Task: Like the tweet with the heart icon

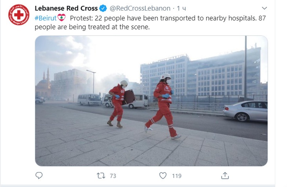Action: coord(163,176)
